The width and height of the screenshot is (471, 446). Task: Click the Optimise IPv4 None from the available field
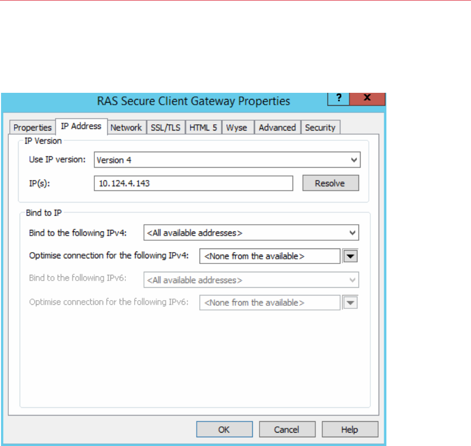pyautogui.click(x=270, y=256)
